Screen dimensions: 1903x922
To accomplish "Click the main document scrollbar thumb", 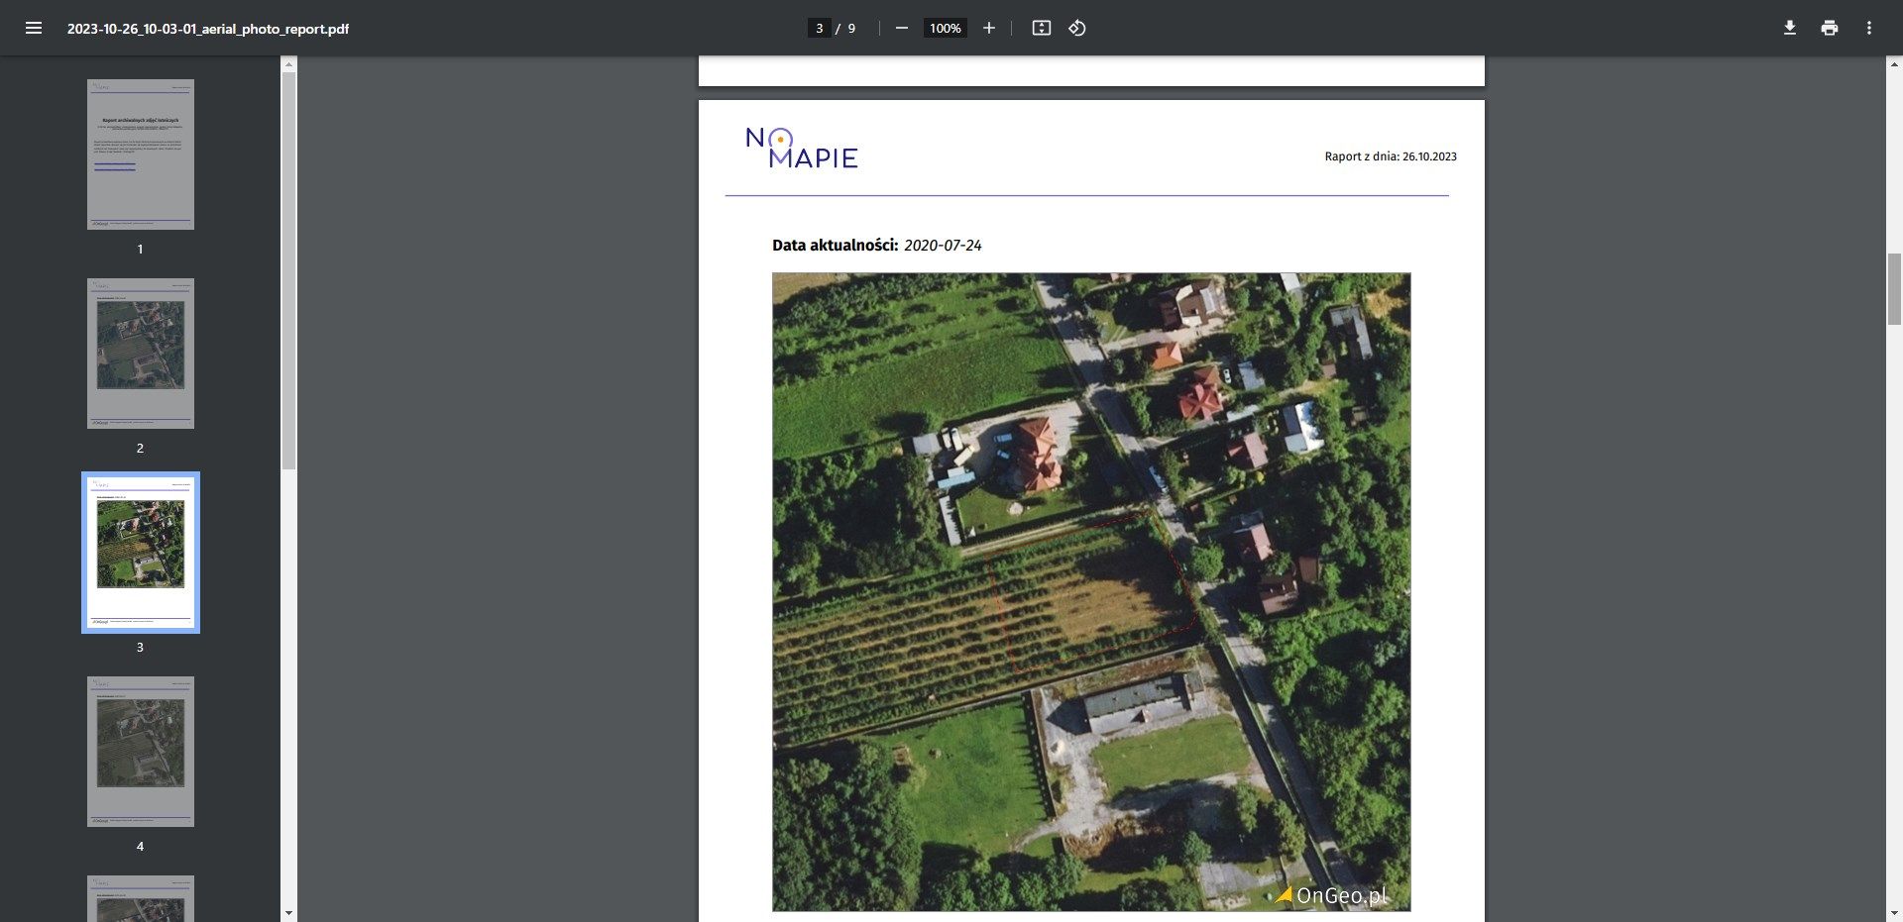I will [x=1894, y=288].
